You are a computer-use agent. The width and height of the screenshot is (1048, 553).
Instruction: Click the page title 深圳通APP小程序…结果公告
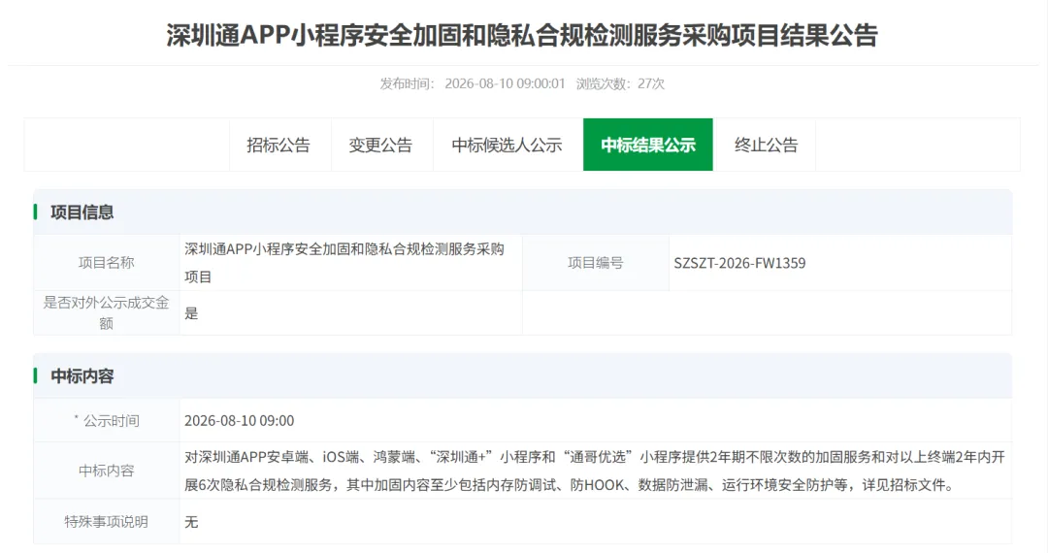point(522,35)
